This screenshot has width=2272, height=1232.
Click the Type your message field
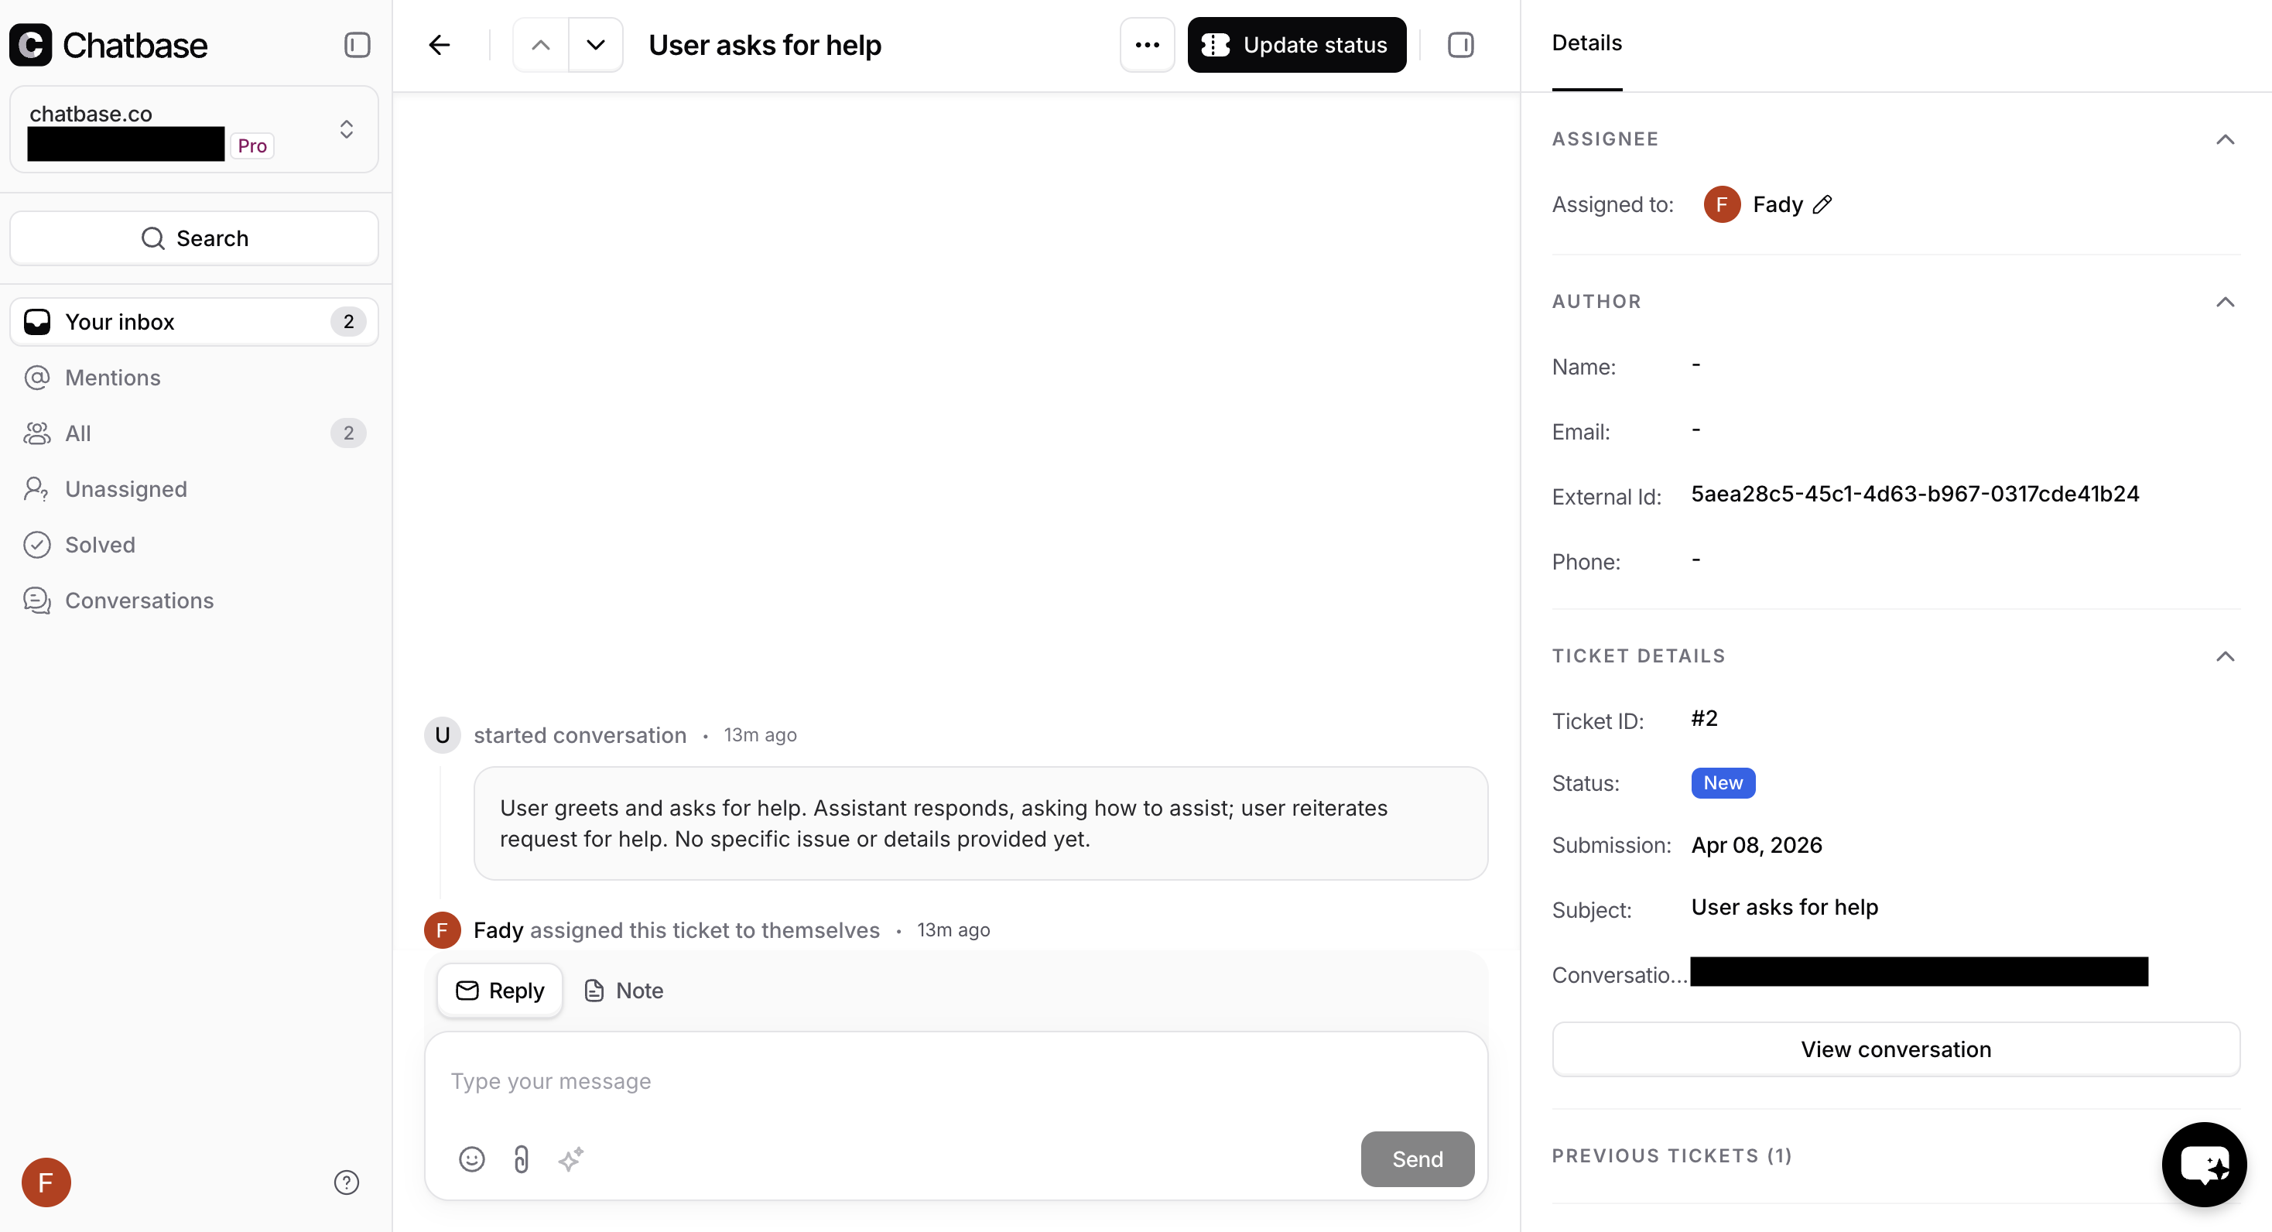tap(882, 1081)
